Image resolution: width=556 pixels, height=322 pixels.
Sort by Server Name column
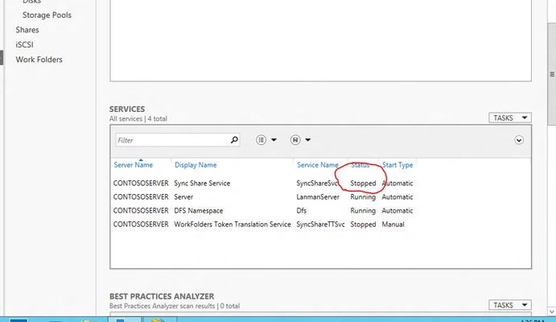[x=134, y=165]
